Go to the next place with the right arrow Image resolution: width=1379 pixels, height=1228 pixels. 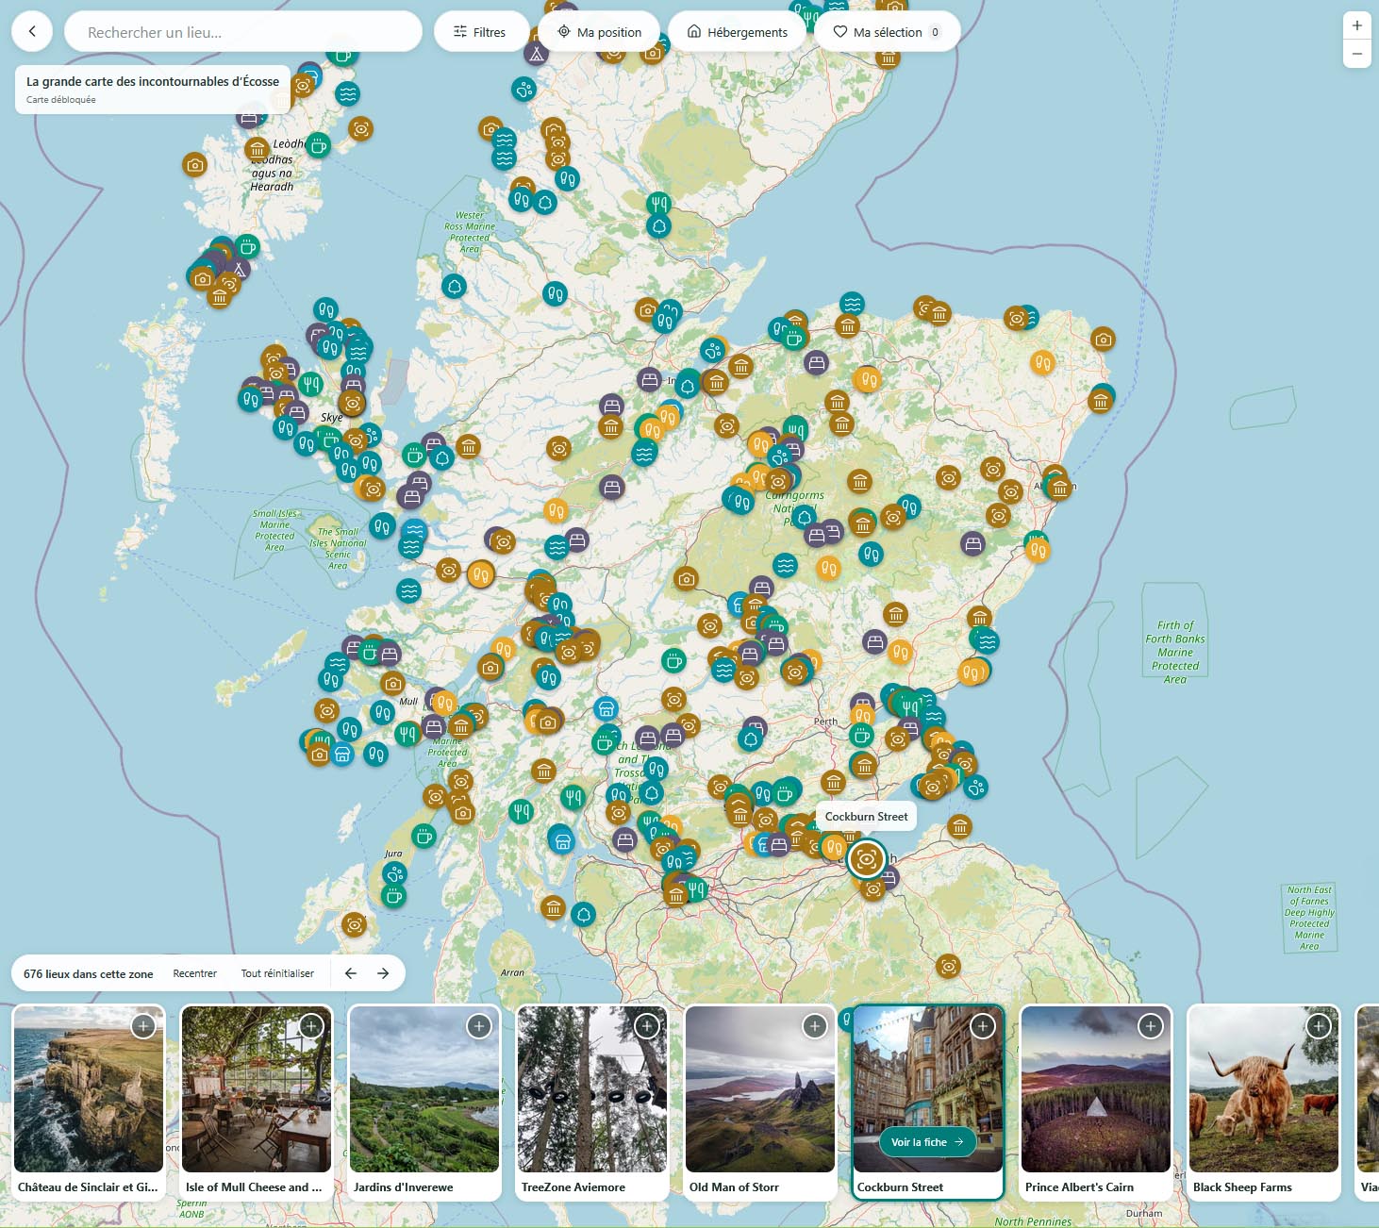coord(383,973)
